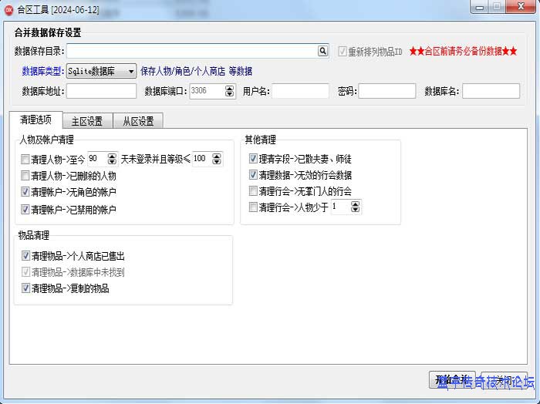
Task: Switch to the 从区设置 tab
Action: pos(137,121)
